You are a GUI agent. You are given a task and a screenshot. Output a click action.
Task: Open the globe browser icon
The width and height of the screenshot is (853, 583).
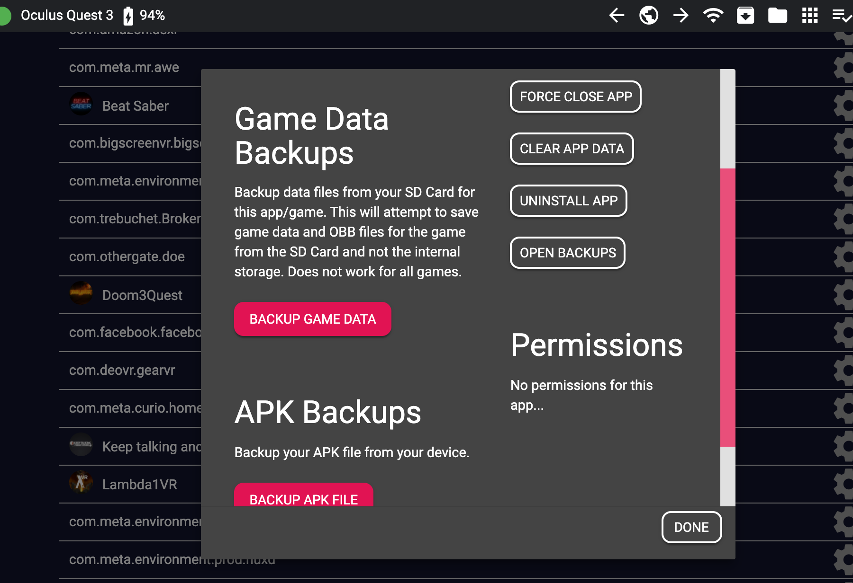click(648, 16)
